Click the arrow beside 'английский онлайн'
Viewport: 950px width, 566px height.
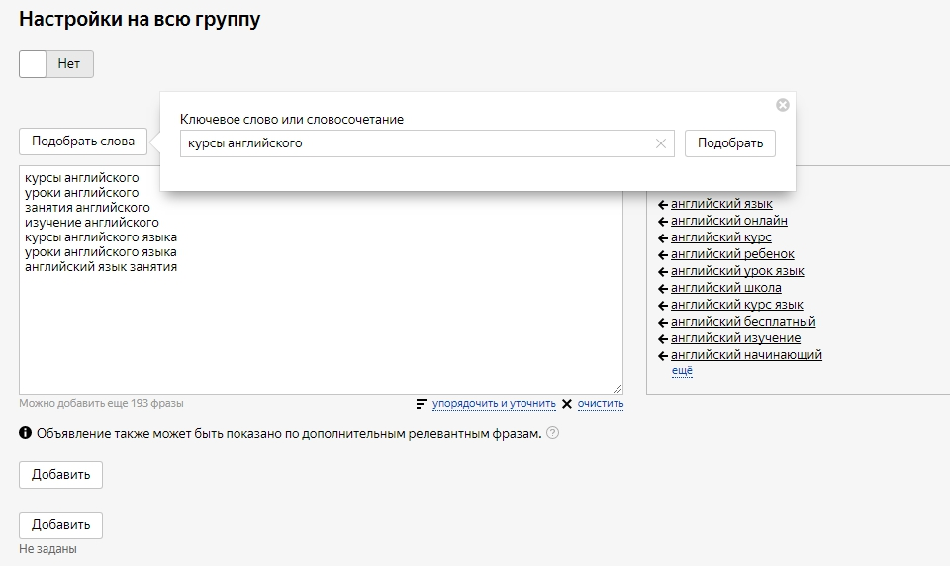663,221
